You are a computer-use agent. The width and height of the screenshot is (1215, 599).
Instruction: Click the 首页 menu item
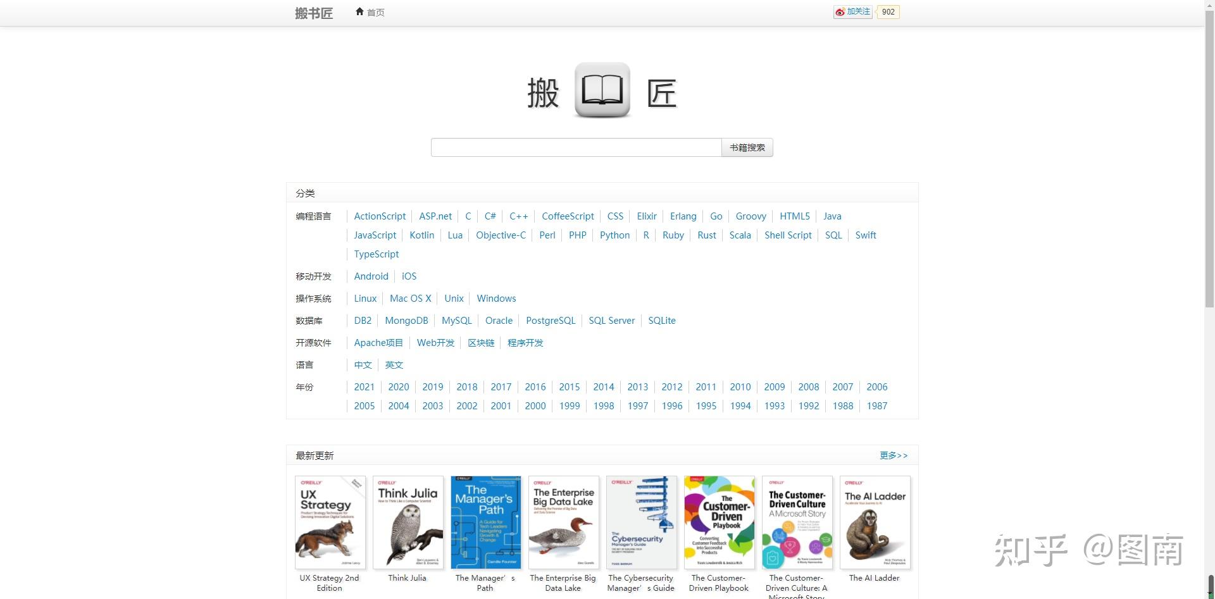point(375,12)
